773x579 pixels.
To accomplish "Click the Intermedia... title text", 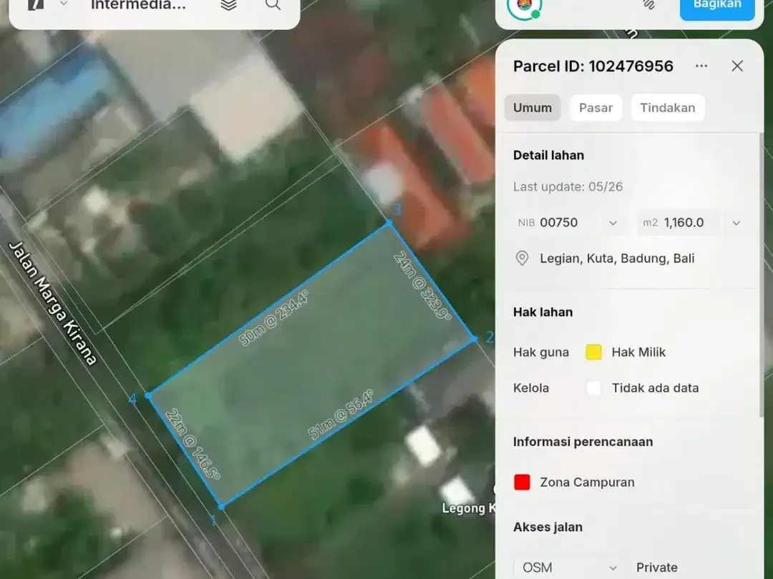I will [x=139, y=5].
